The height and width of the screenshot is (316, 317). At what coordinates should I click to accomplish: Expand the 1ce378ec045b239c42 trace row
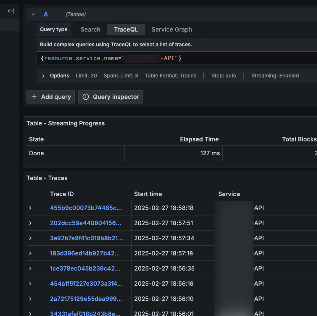point(30,268)
